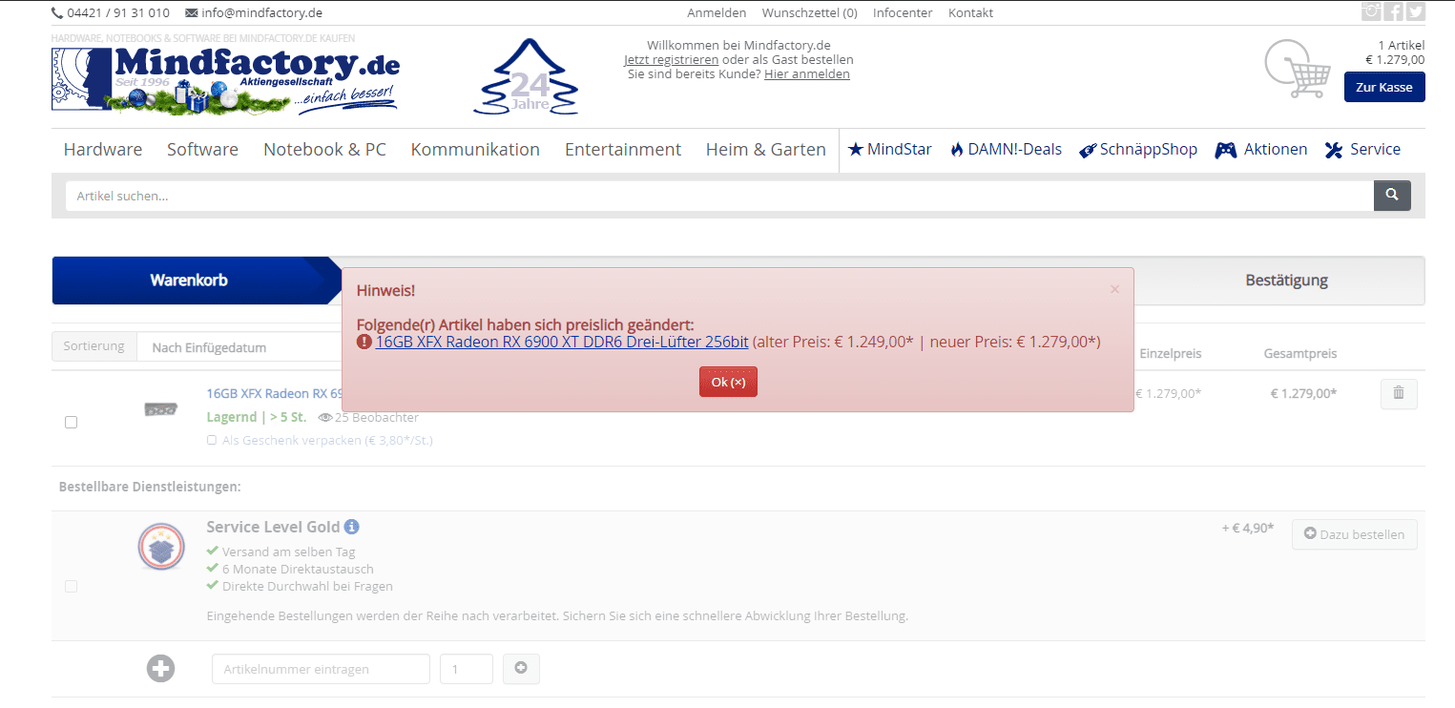
Task: Open the SchnäppShop section
Action: tap(1138, 150)
